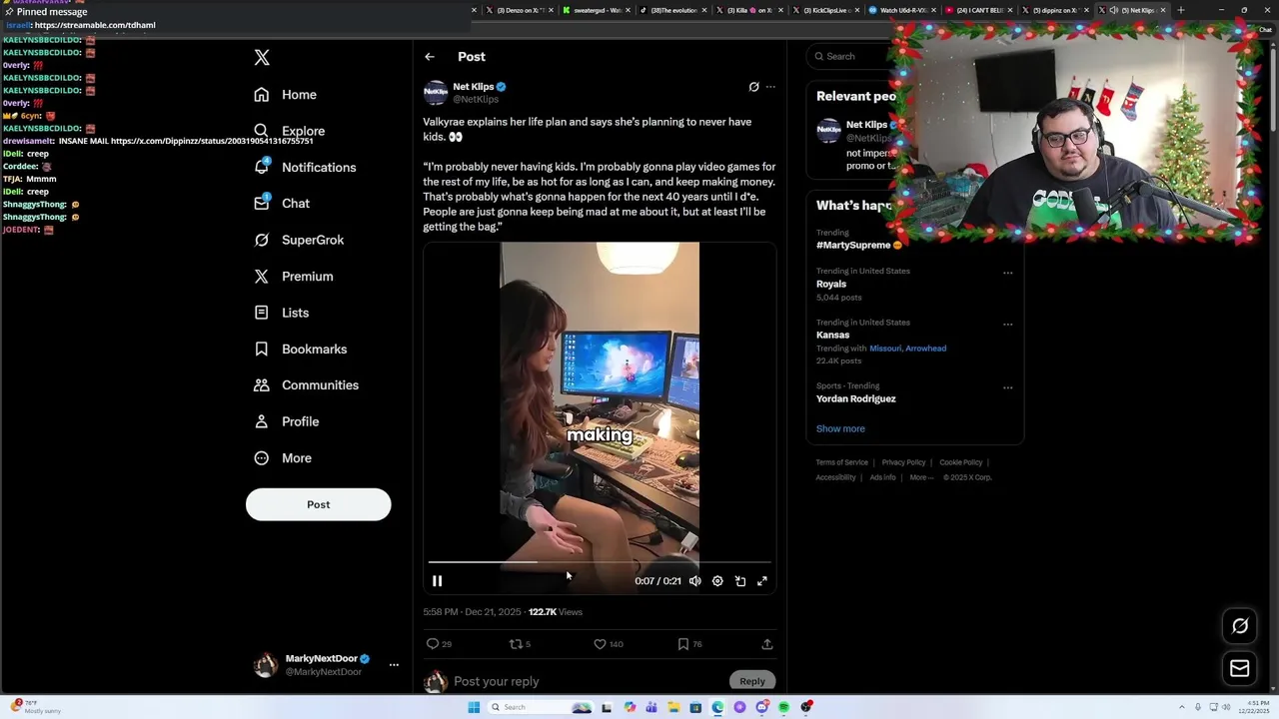Open Notifications in the X sidebar
The height and width of the screenshot is (719, 1279).
305,167
